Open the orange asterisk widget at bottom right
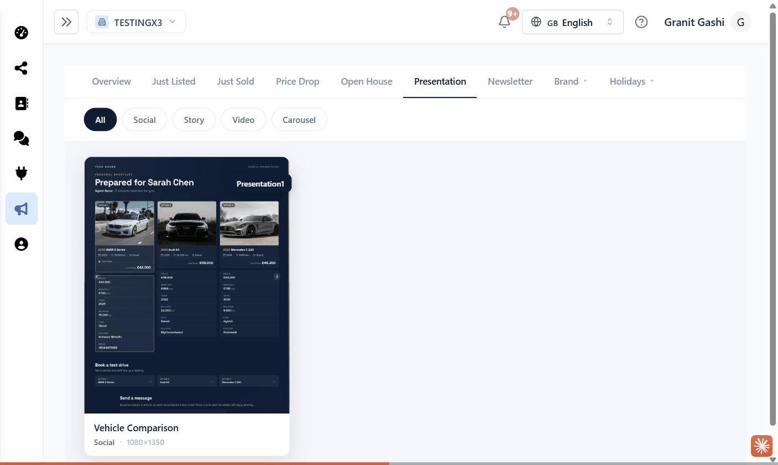778x465 pixels. tap(761, 446)
